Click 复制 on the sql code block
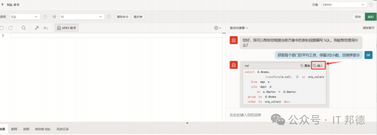The width and height of the screenshot is (377, 135). tap(305, 66)
